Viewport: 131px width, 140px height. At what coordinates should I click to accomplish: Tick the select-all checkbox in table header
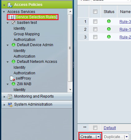click(95, 11)
